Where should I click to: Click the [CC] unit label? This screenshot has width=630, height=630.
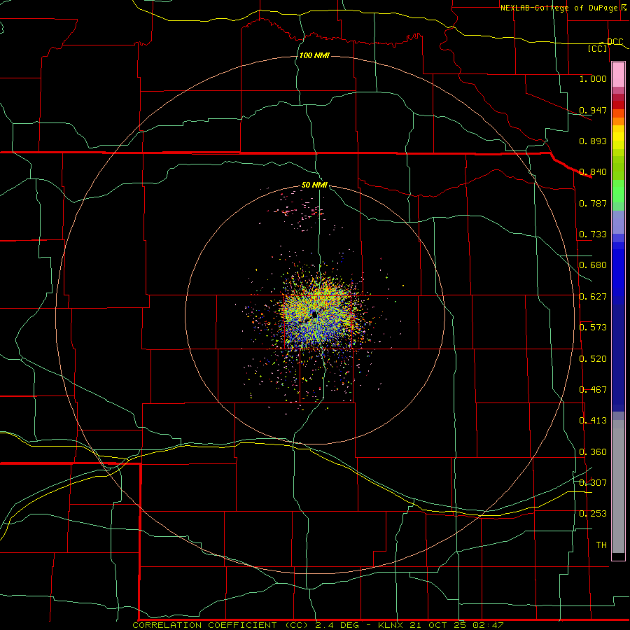pos(598,48)
